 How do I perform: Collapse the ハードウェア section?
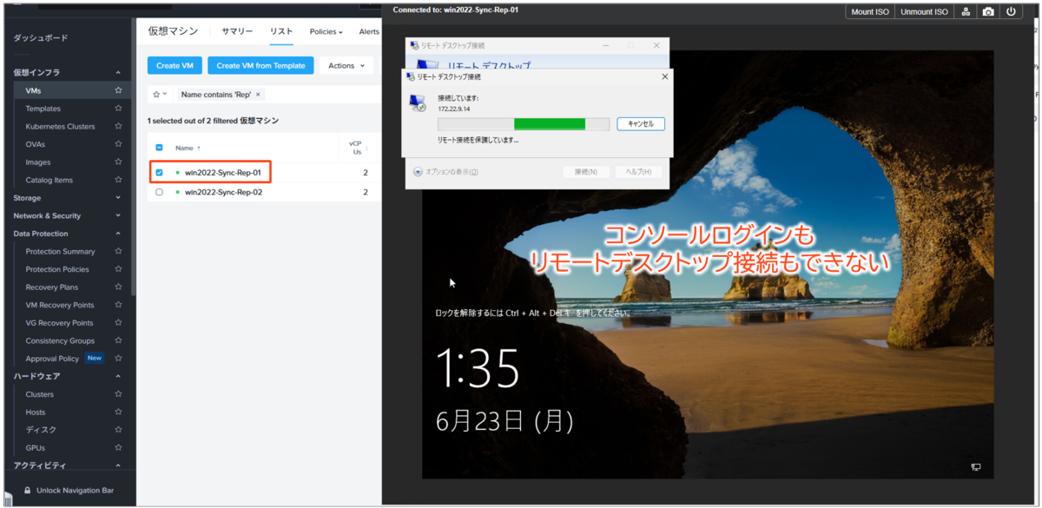(118, 376)
